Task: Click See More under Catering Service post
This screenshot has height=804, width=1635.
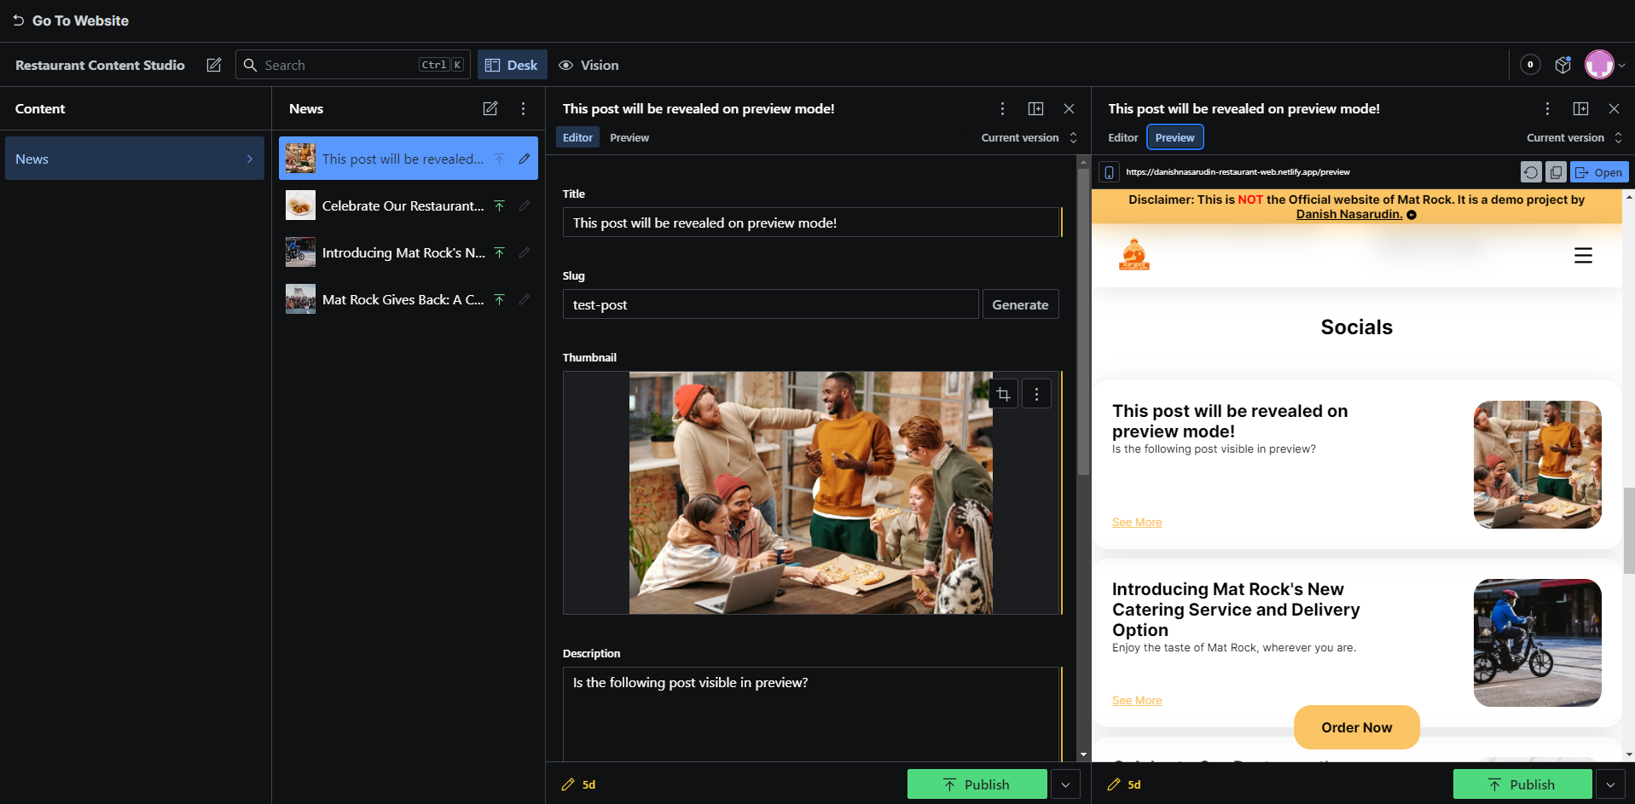Action: pos(1137,701)
